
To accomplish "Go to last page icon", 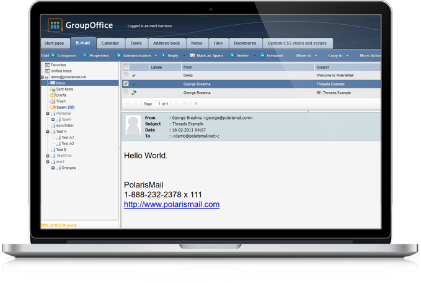I will (x=185, y=104).
